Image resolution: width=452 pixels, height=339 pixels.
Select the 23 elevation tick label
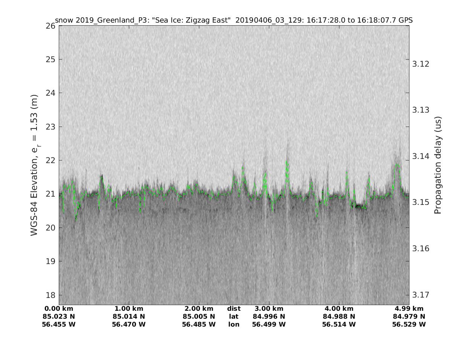(x=50, y=127)
